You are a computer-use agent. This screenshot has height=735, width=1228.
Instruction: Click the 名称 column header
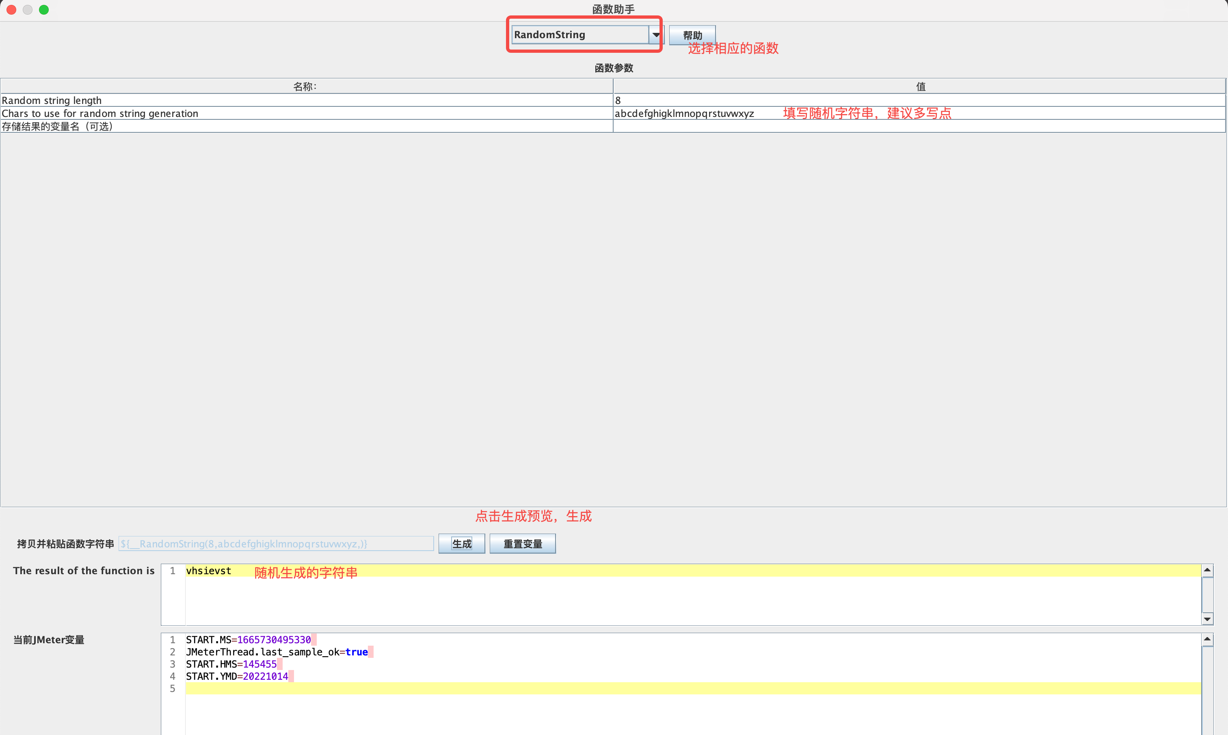click(x=307, y=86)
